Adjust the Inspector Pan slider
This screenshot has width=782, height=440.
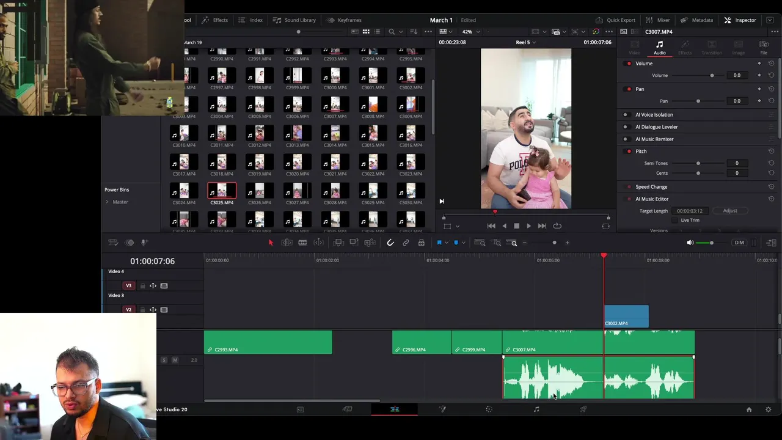tap(698, 101)
